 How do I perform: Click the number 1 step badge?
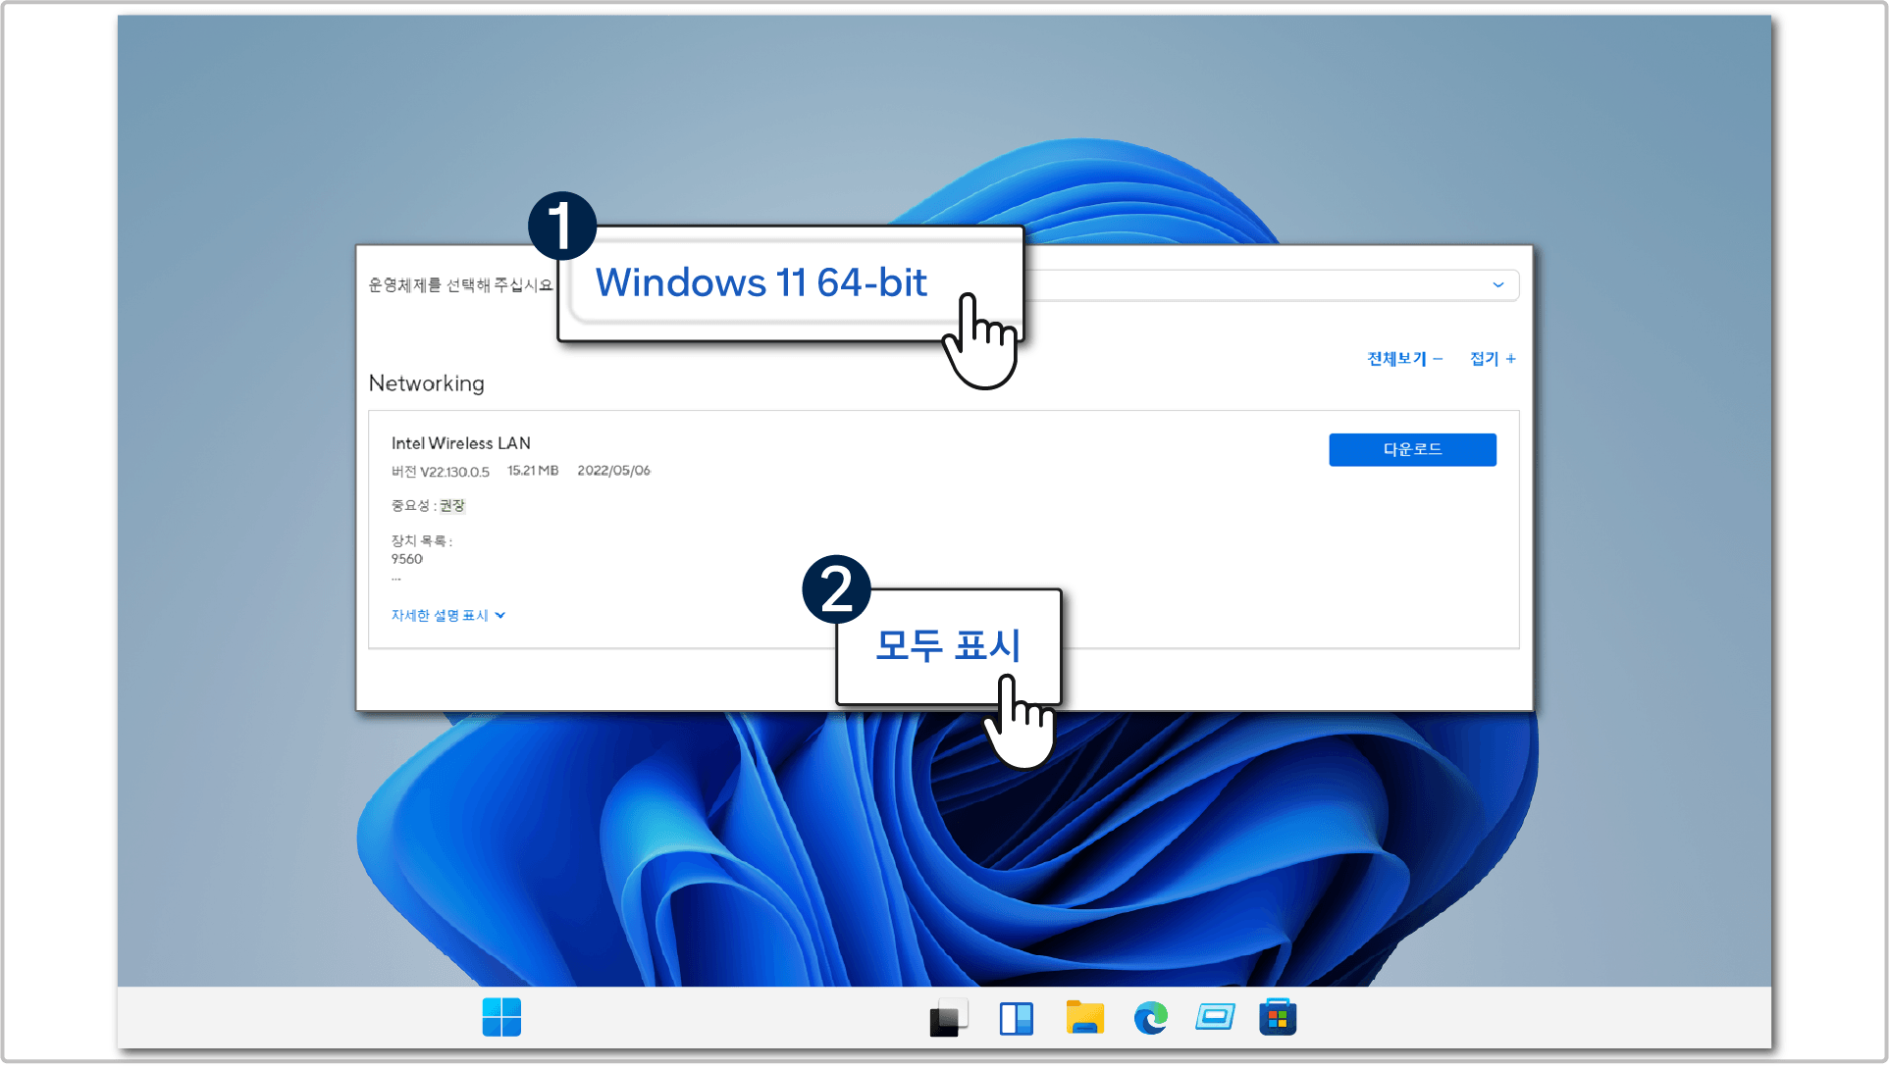[562, 226]
